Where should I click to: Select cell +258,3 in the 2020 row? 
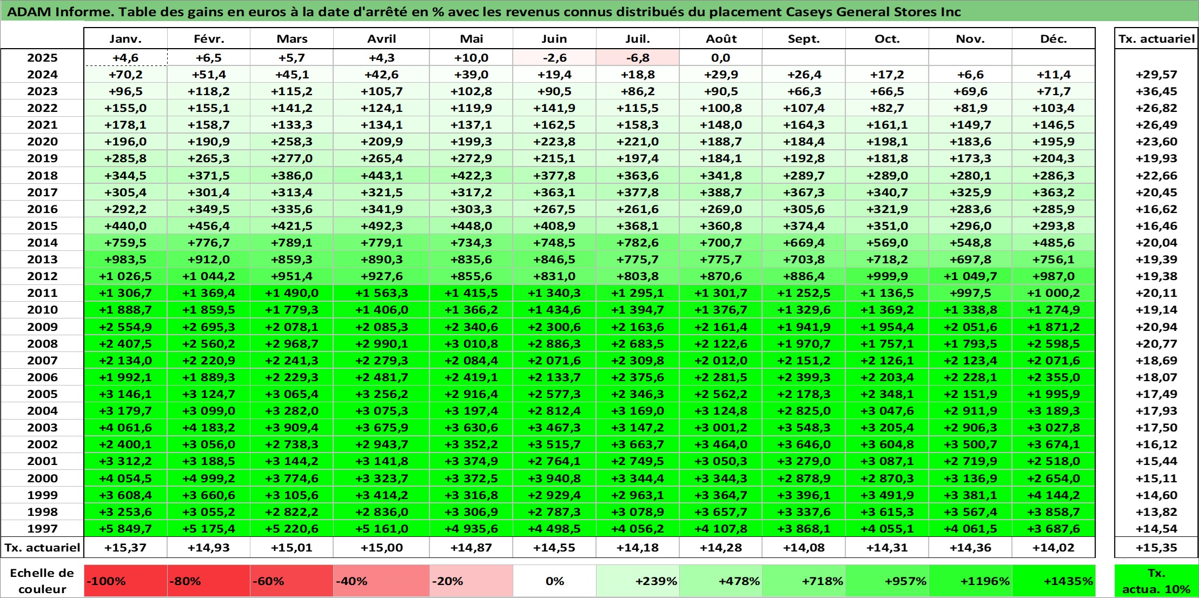pos(292,142)
